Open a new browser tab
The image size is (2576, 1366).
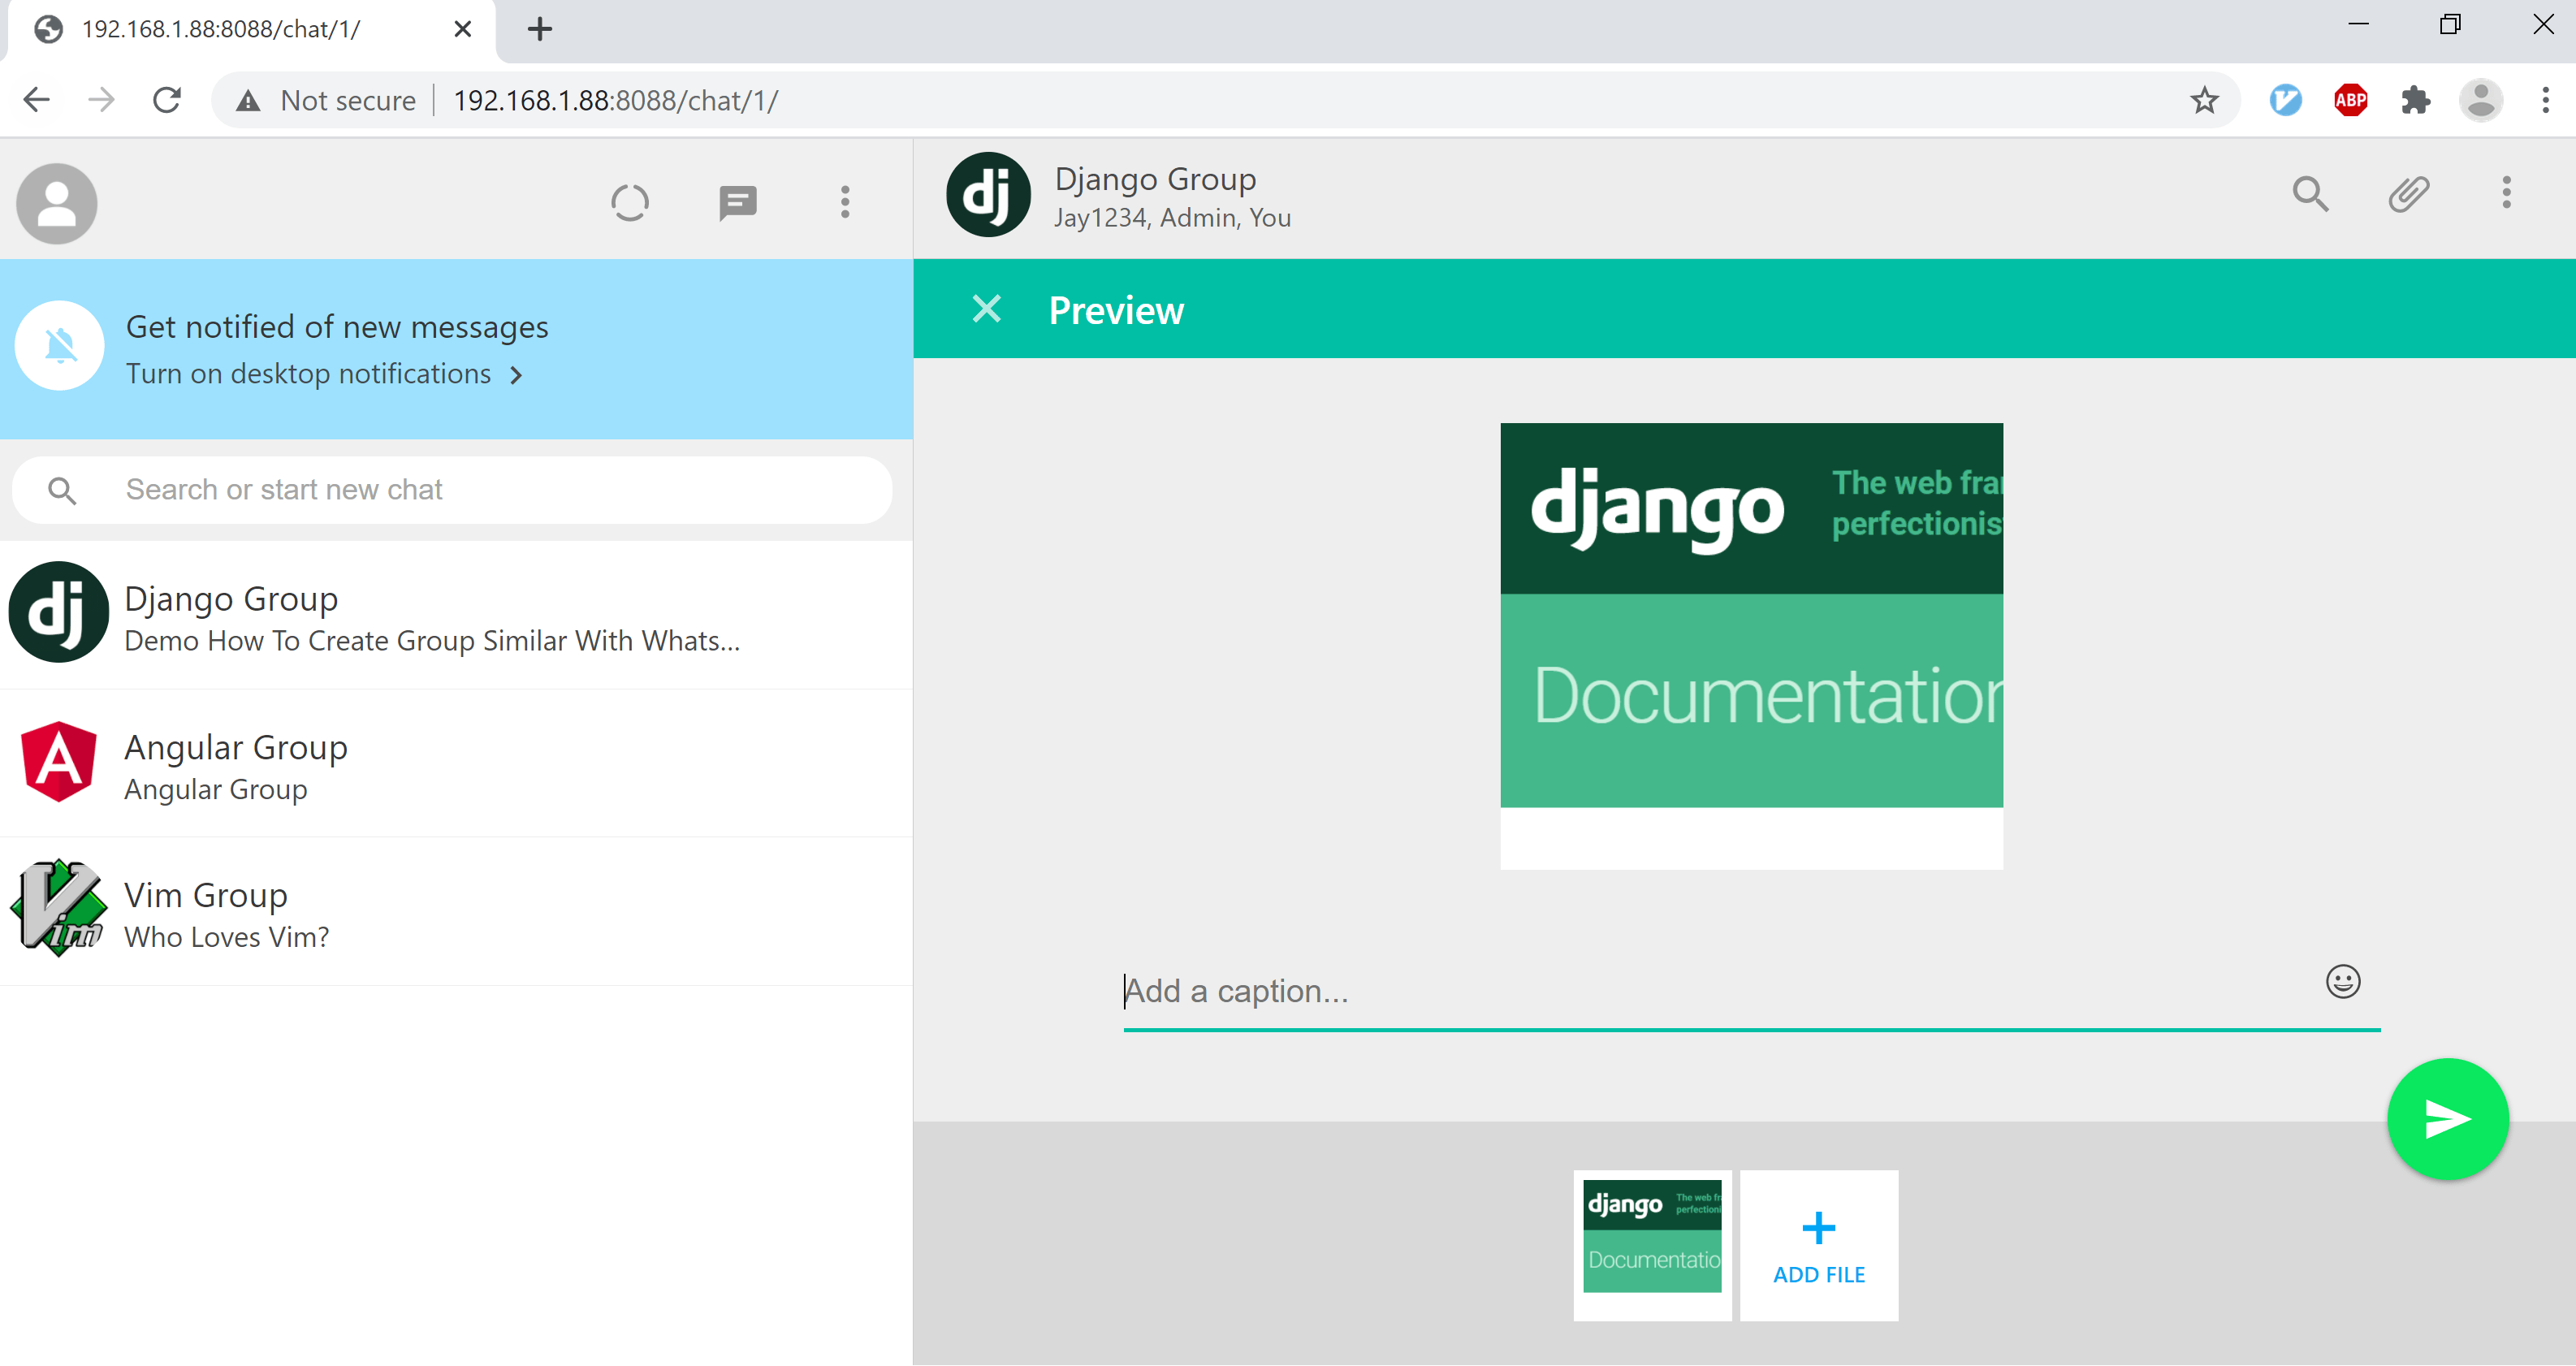(540, 29)
